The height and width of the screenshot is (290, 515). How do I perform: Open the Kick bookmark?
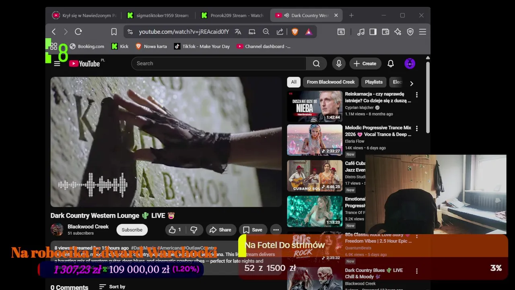(120, 46)
